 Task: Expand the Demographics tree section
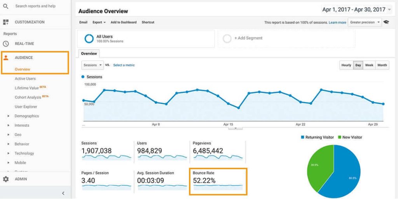(9, 116)
